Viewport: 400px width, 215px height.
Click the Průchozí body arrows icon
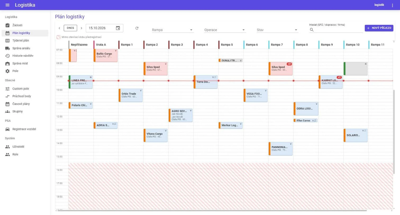tap(7, 96)
